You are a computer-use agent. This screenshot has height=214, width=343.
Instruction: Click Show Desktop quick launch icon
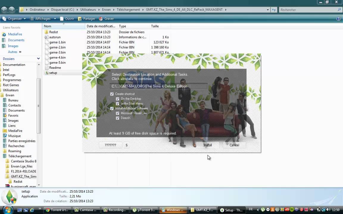19,210
